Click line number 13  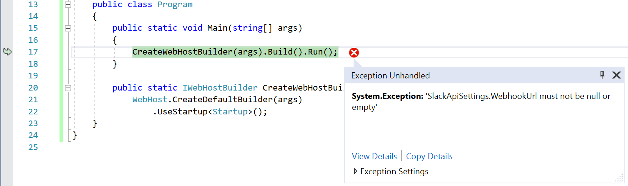coord(33,5)
